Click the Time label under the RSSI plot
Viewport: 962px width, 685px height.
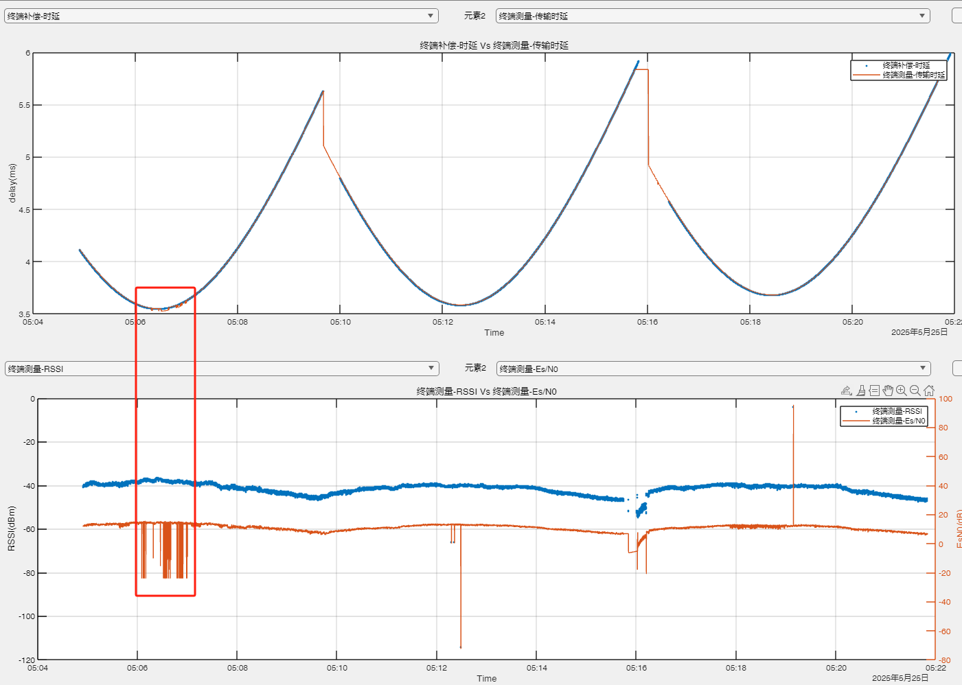pos(487,678)
